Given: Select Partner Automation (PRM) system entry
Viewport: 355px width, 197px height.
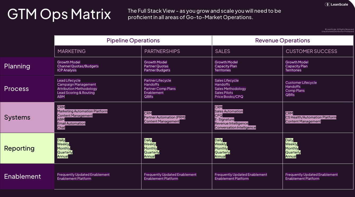Looking at the screenshot, I should (x=165, y=117).
